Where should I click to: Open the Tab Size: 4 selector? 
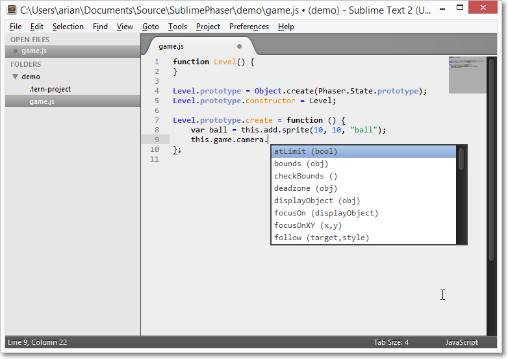[x=391, y=342]
